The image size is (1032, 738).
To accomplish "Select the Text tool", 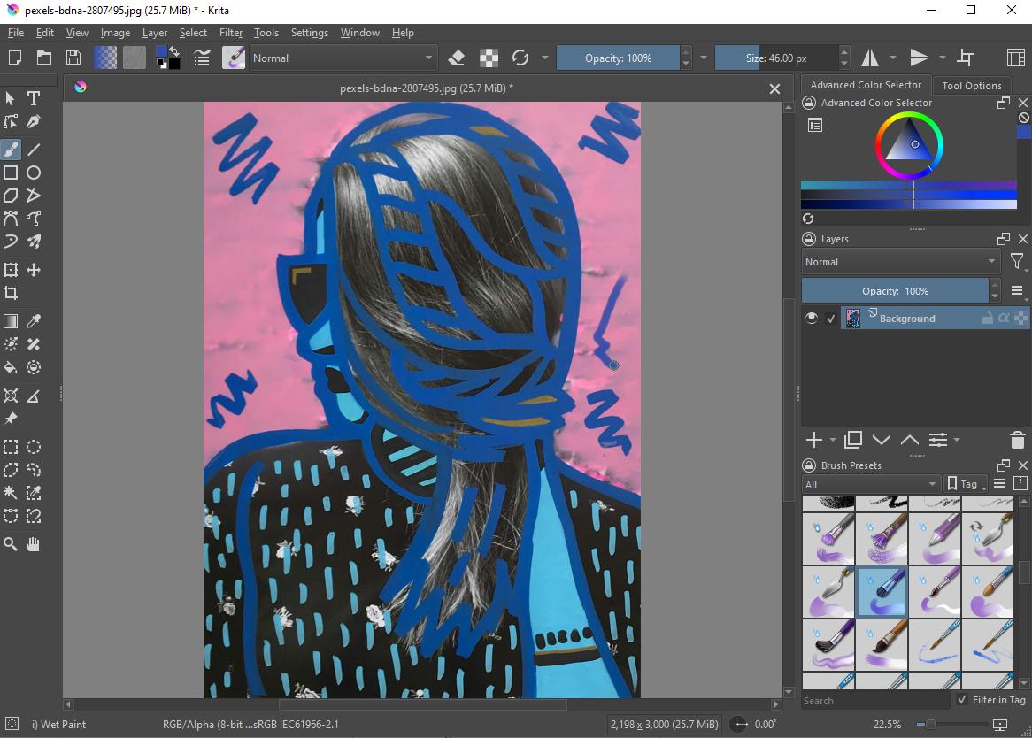I will (x=33, y=98).
